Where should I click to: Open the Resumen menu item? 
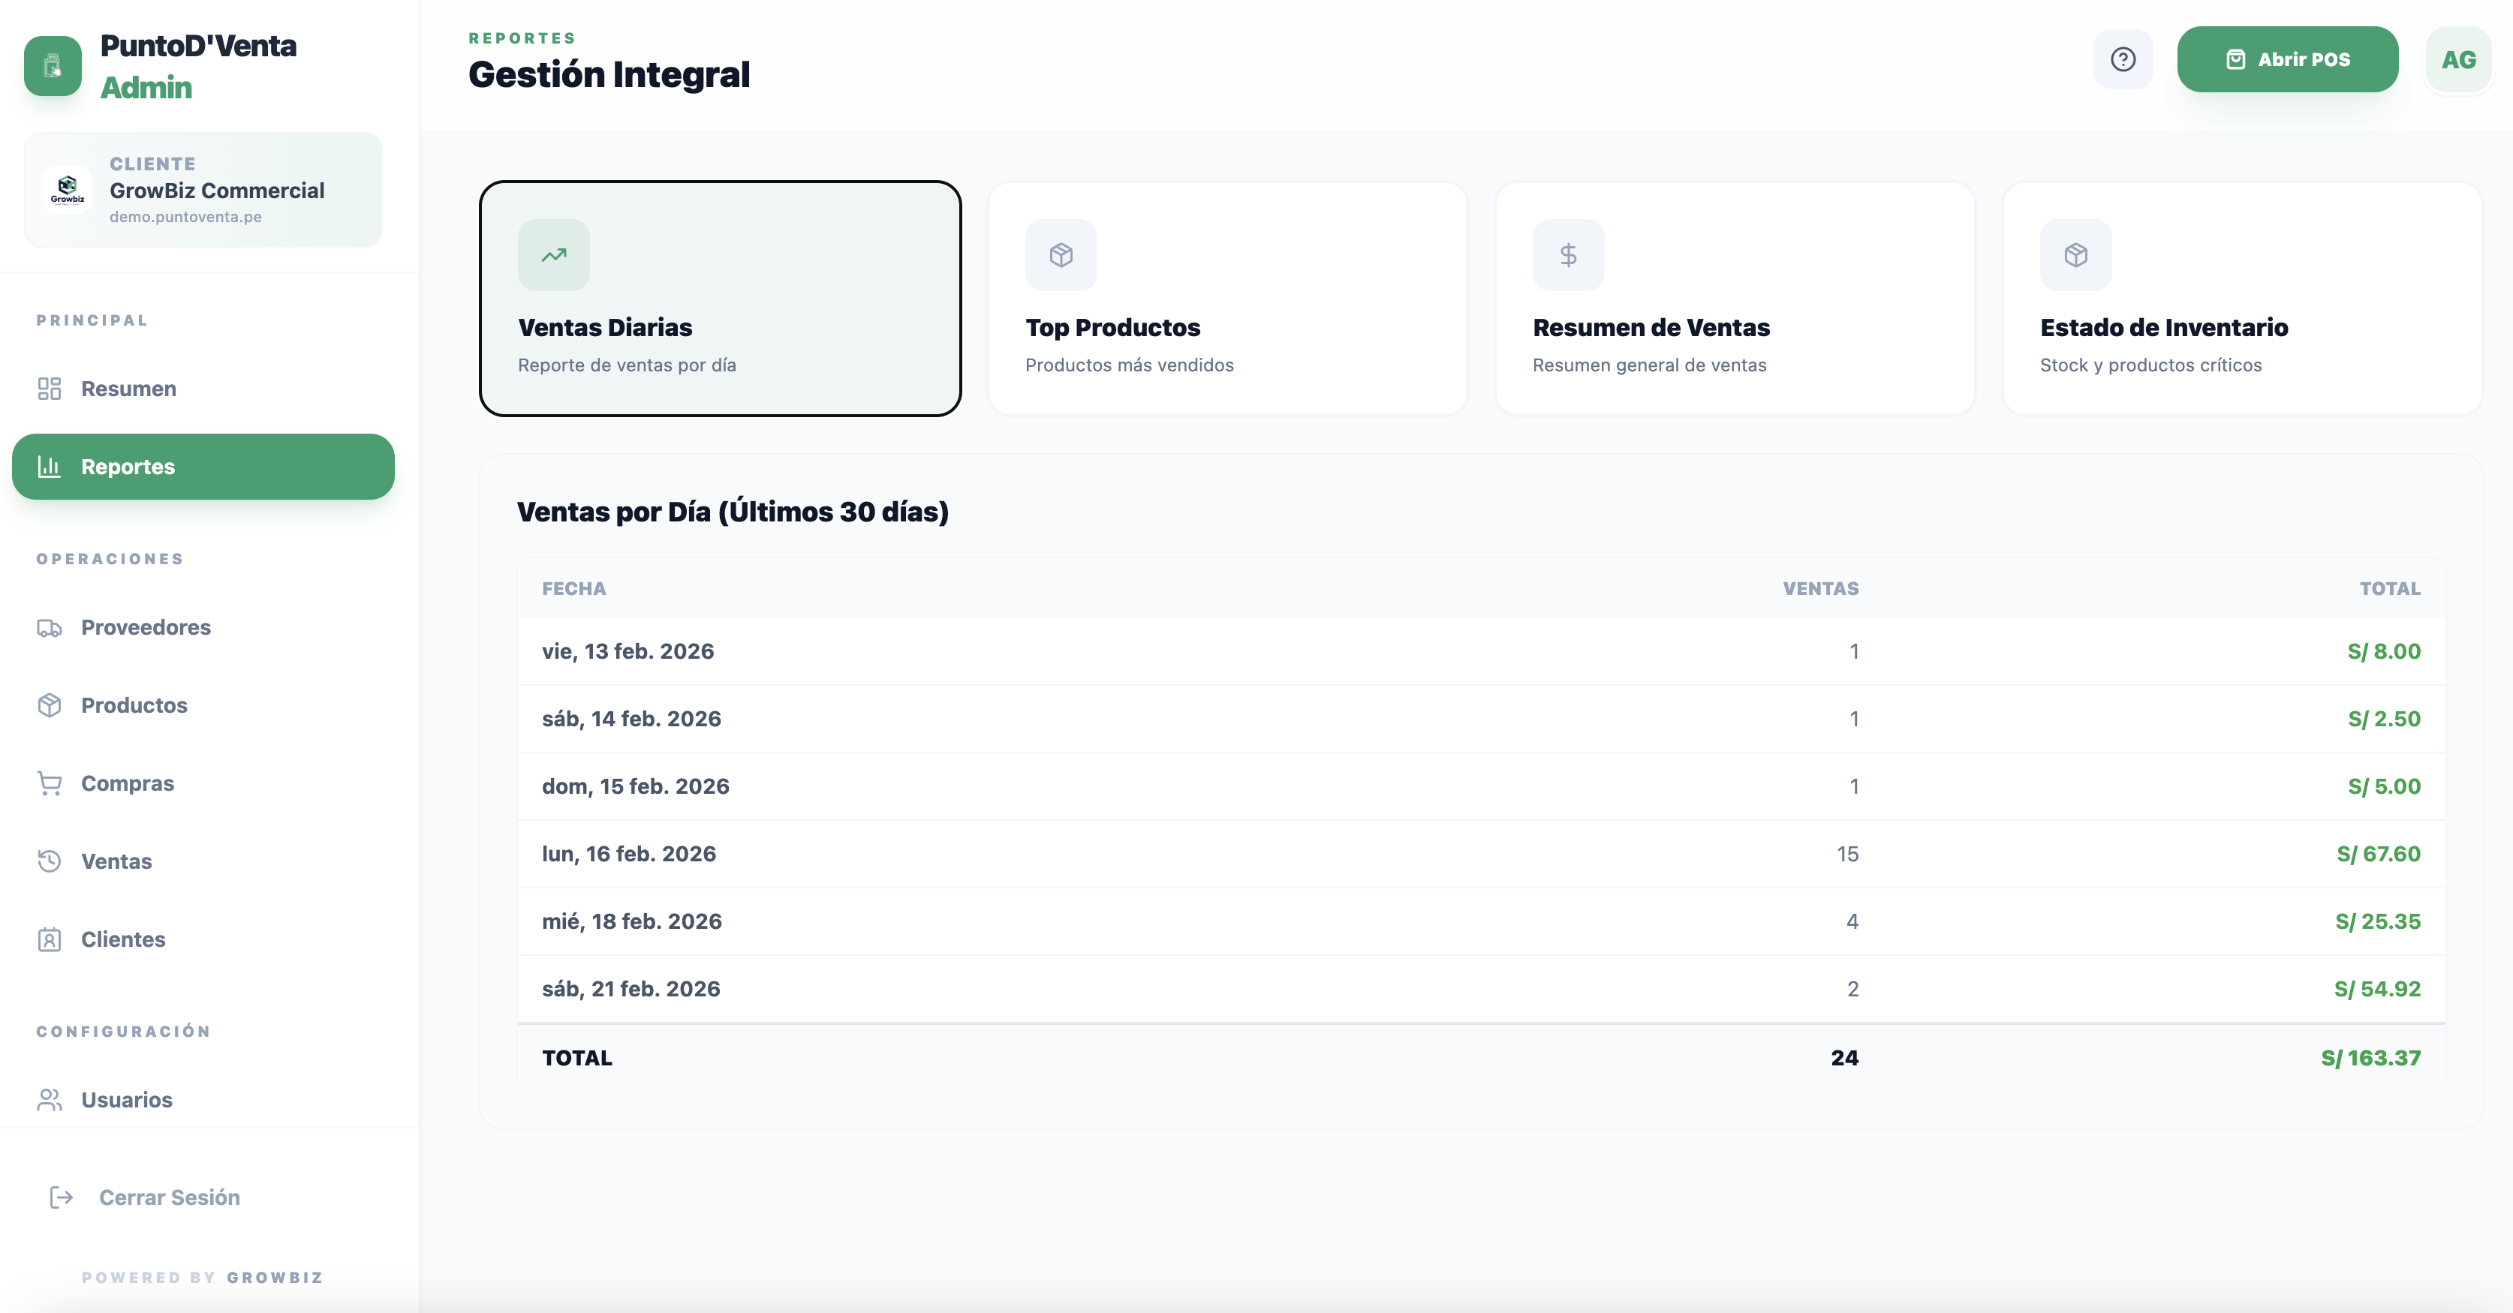(x=203, y=388)
